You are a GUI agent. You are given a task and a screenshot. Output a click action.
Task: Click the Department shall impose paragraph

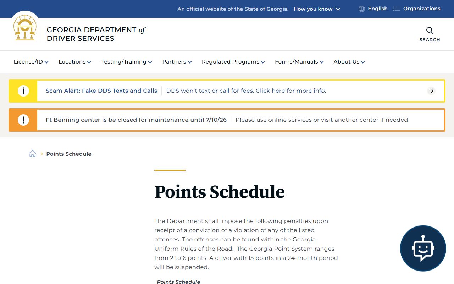pos(246,244)
